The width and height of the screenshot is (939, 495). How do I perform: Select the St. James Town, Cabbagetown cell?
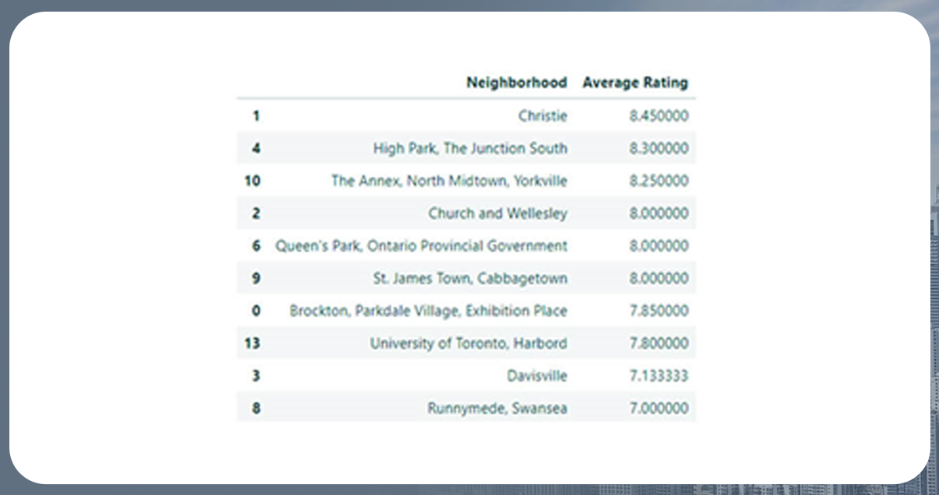(x=470, y=278)
